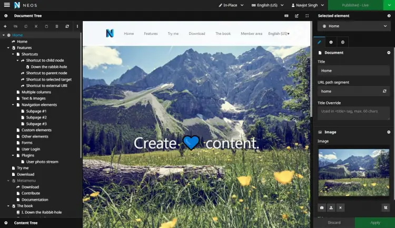Open tree toolbar more options menu

[77, 26]
